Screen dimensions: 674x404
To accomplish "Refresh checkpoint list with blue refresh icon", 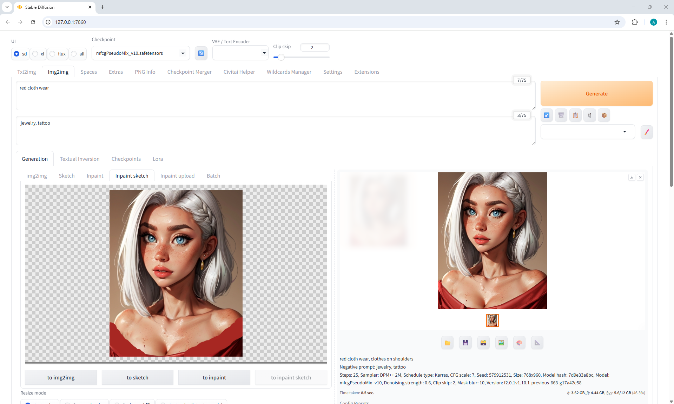I will (201, 53).
